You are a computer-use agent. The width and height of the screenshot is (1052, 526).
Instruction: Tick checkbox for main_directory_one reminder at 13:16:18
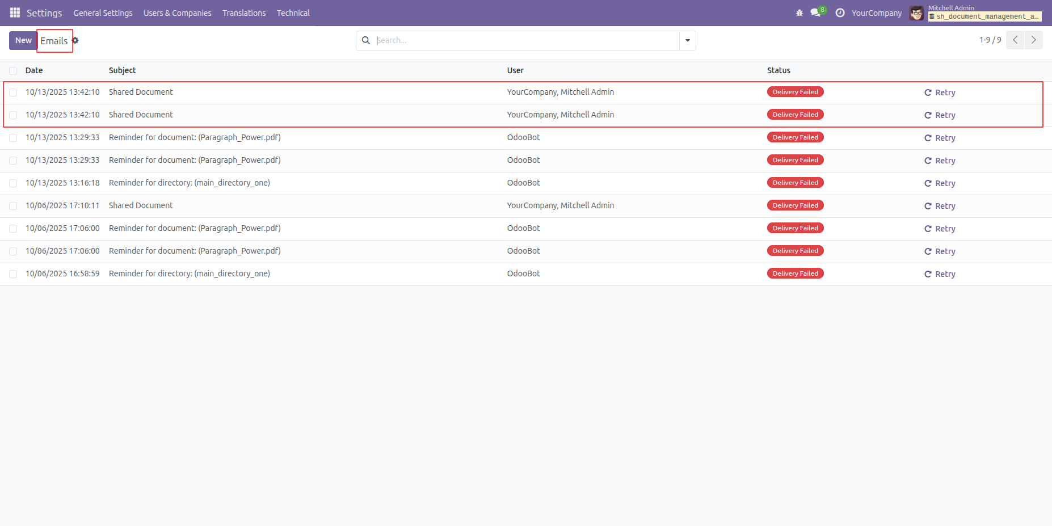[13, 183]
